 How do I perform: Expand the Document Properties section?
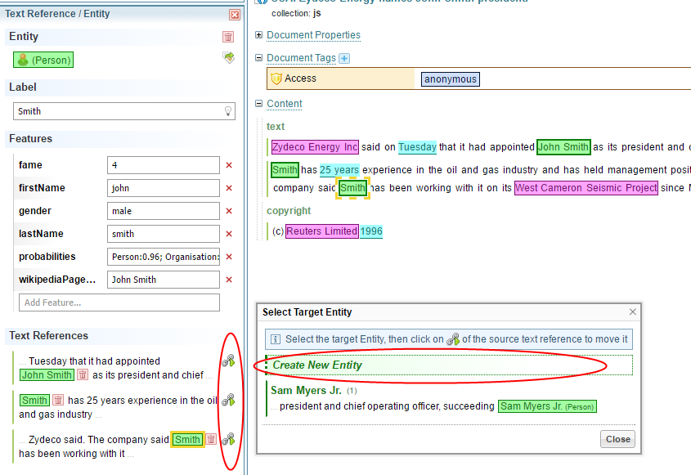[x=259, y=35]
